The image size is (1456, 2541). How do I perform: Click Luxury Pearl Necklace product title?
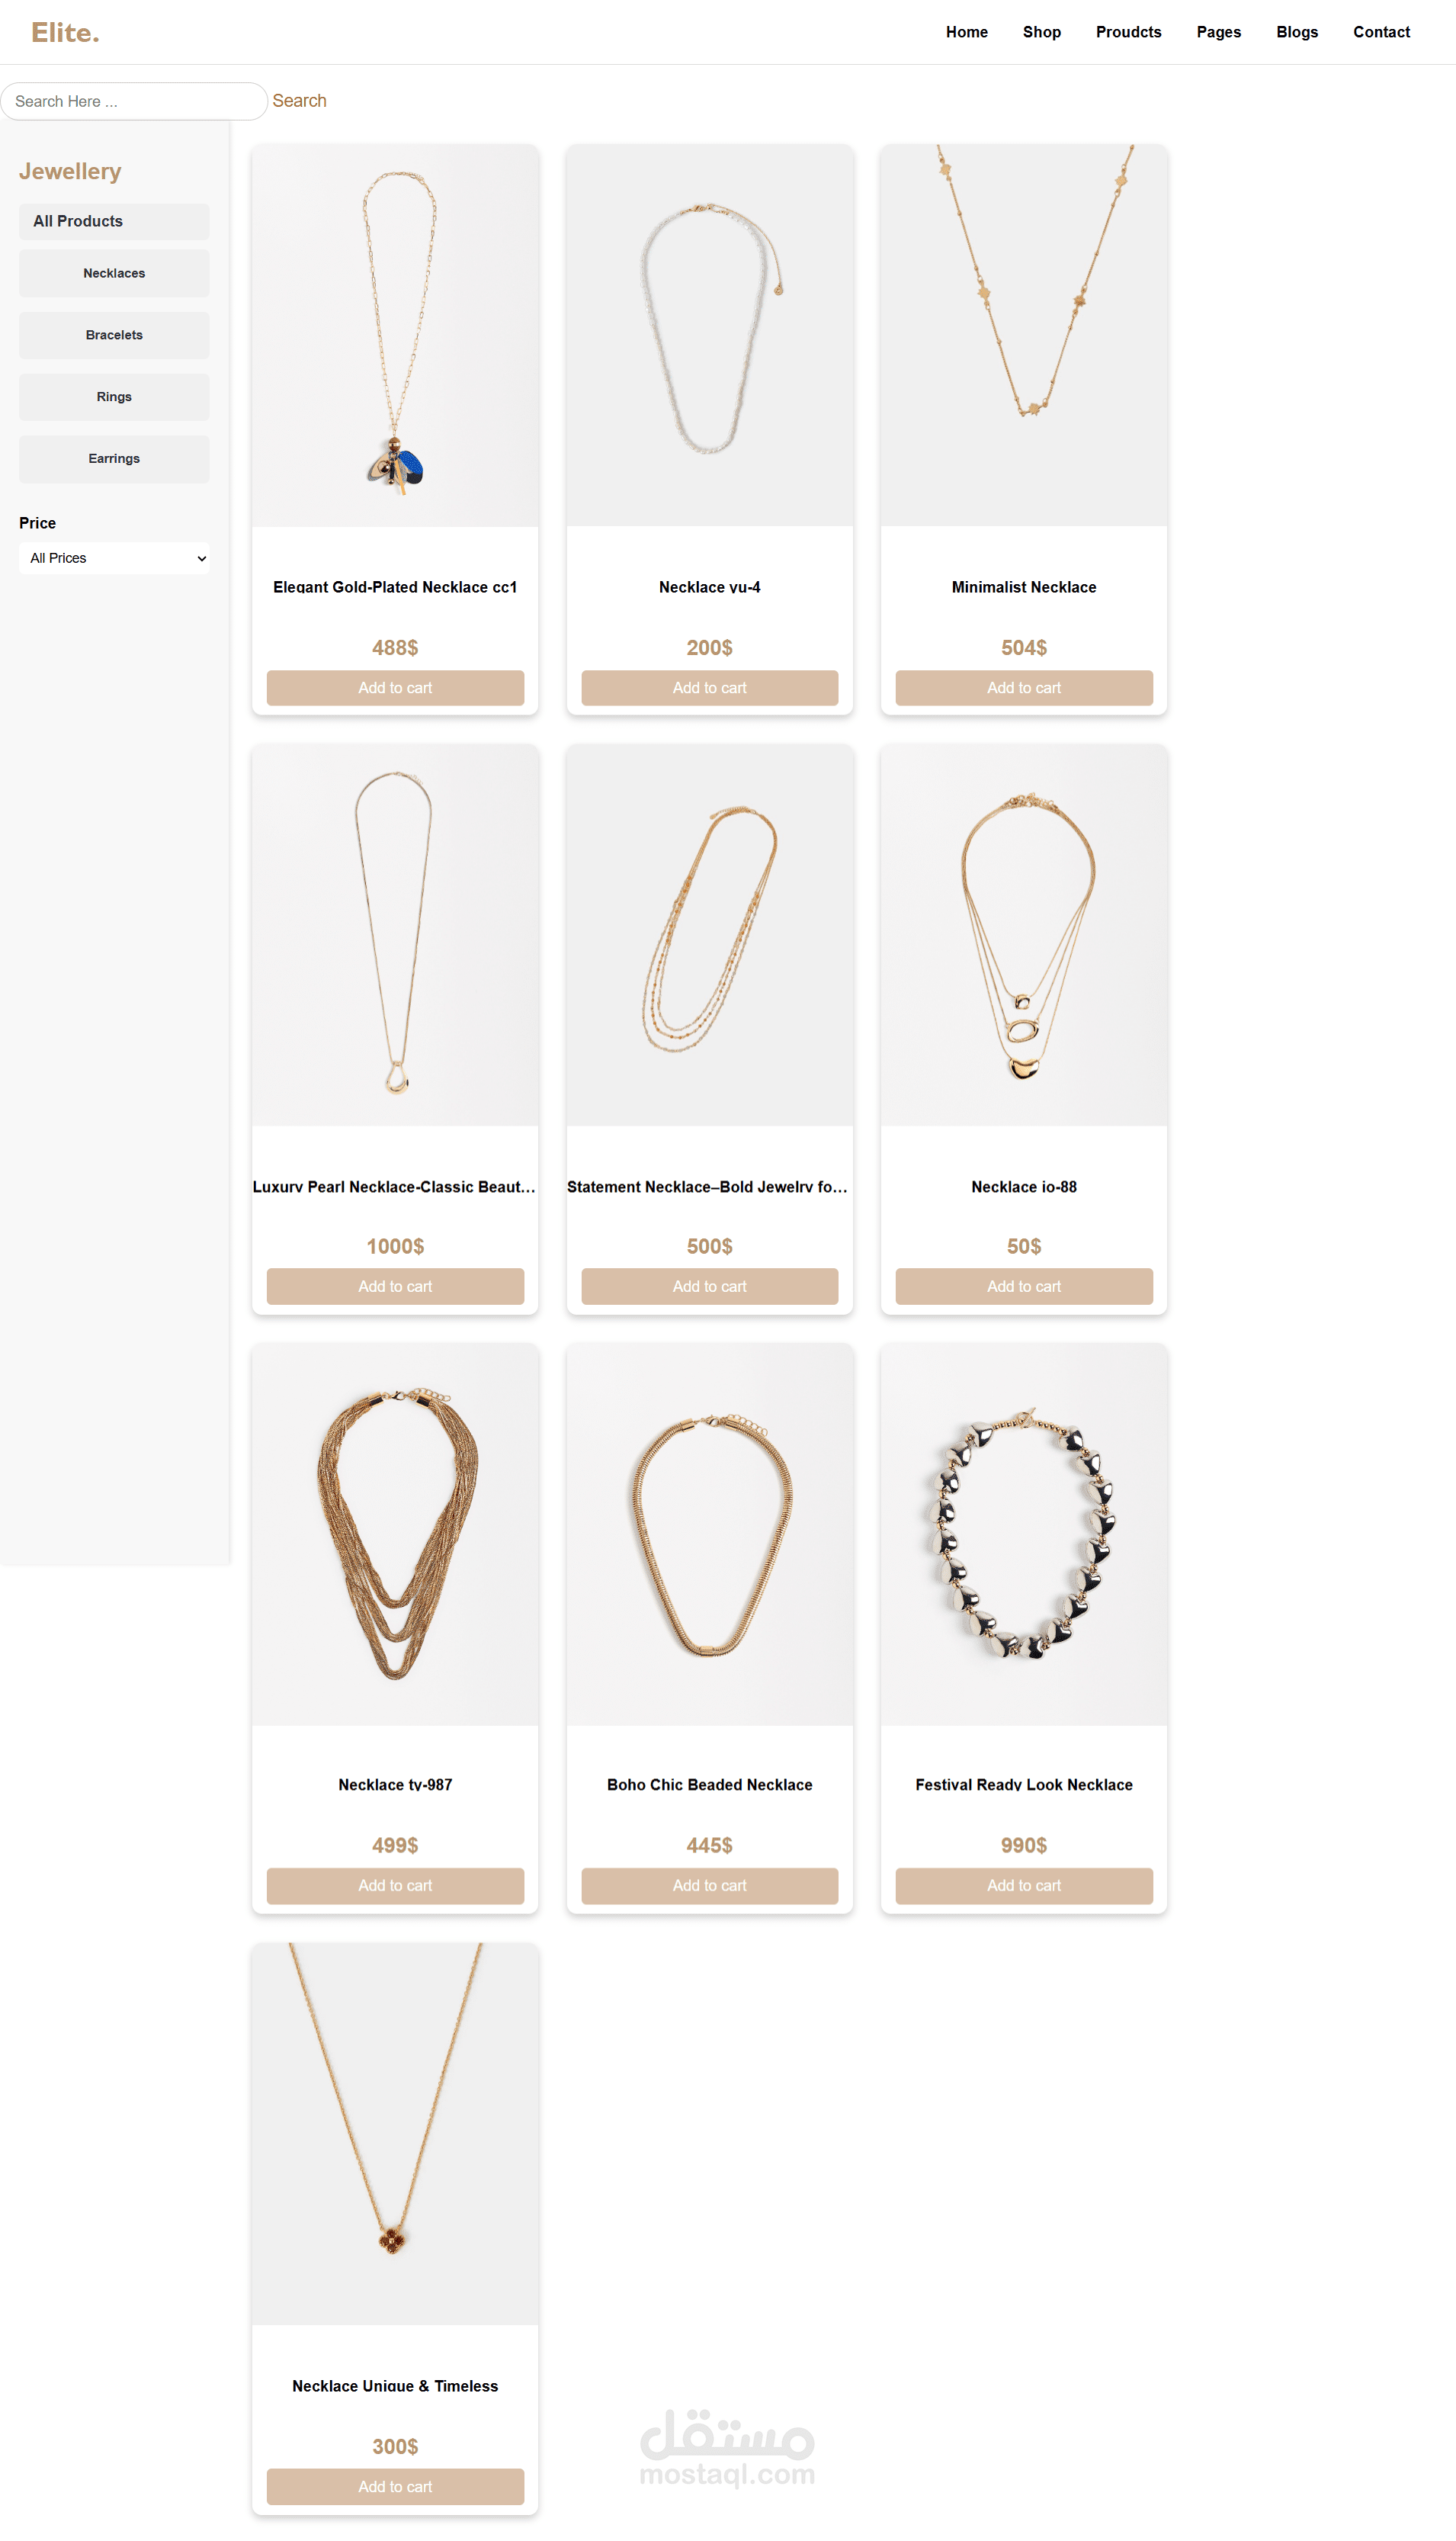[395, 1187]
